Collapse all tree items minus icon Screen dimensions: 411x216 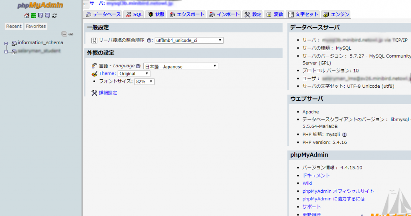pyautogui.click(x=64, y=34)
